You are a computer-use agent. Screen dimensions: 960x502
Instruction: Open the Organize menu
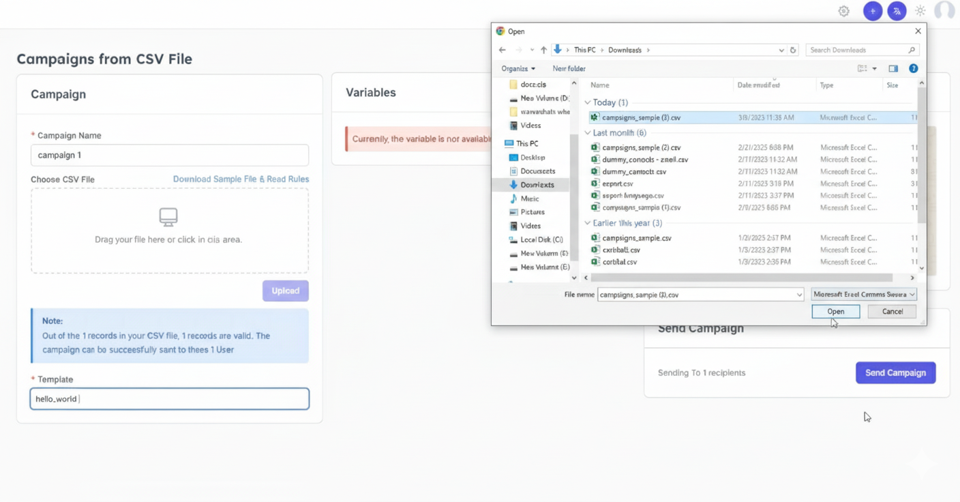click(518, 68)
